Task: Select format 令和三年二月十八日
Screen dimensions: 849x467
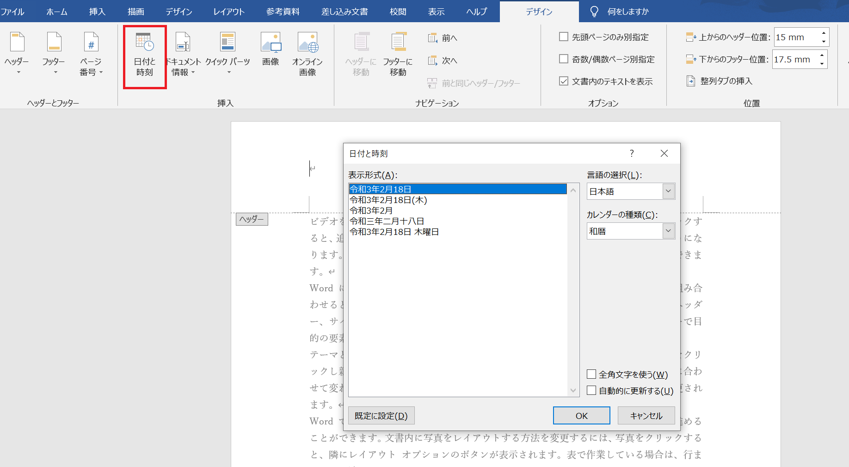Action: point(458,221)
